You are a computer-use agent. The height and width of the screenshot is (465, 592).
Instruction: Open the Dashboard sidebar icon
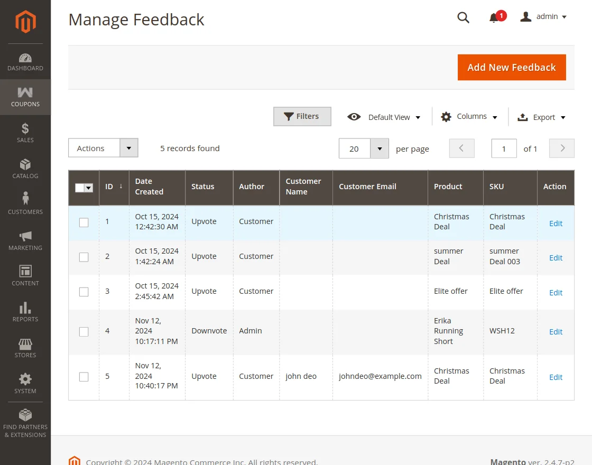click(25, 60)
